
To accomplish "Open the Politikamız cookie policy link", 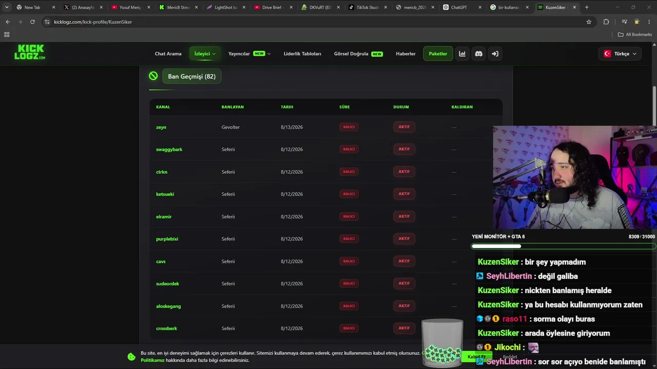I will click(152, 360).
